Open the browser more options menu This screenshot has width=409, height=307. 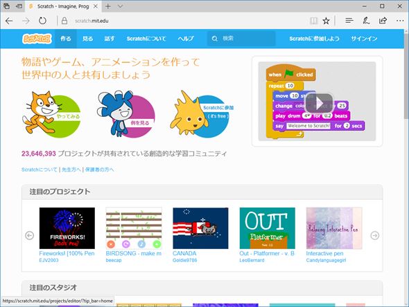click(400, 21)
